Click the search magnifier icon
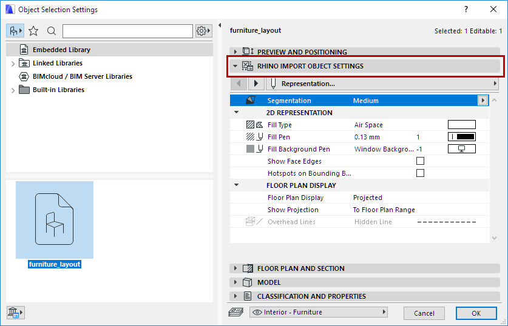Screen dimensions: 508x326 point(52,31)
